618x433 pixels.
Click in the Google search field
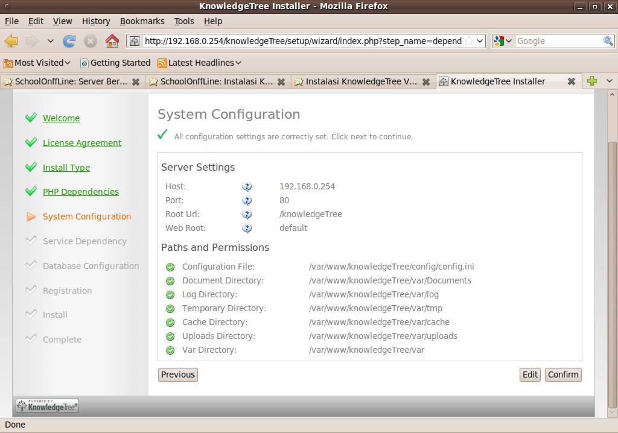pyautogui.click(x=558, y=41)
